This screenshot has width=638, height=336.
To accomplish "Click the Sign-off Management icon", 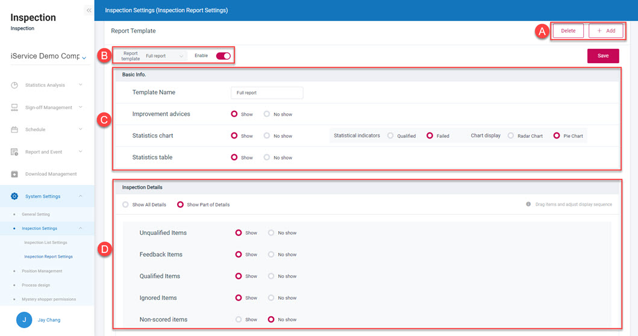I will click(x=14, y=108).
